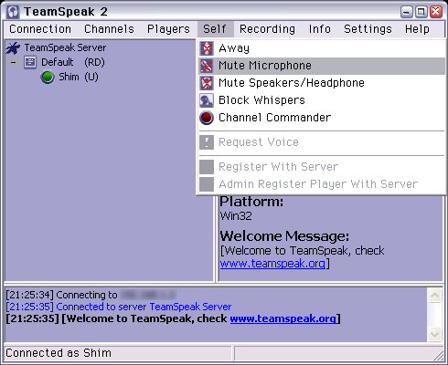Choose Admin Register Player With Server
Image resolution: width=448 pixels, height=365 pixels.
click(x=322, y=184)
